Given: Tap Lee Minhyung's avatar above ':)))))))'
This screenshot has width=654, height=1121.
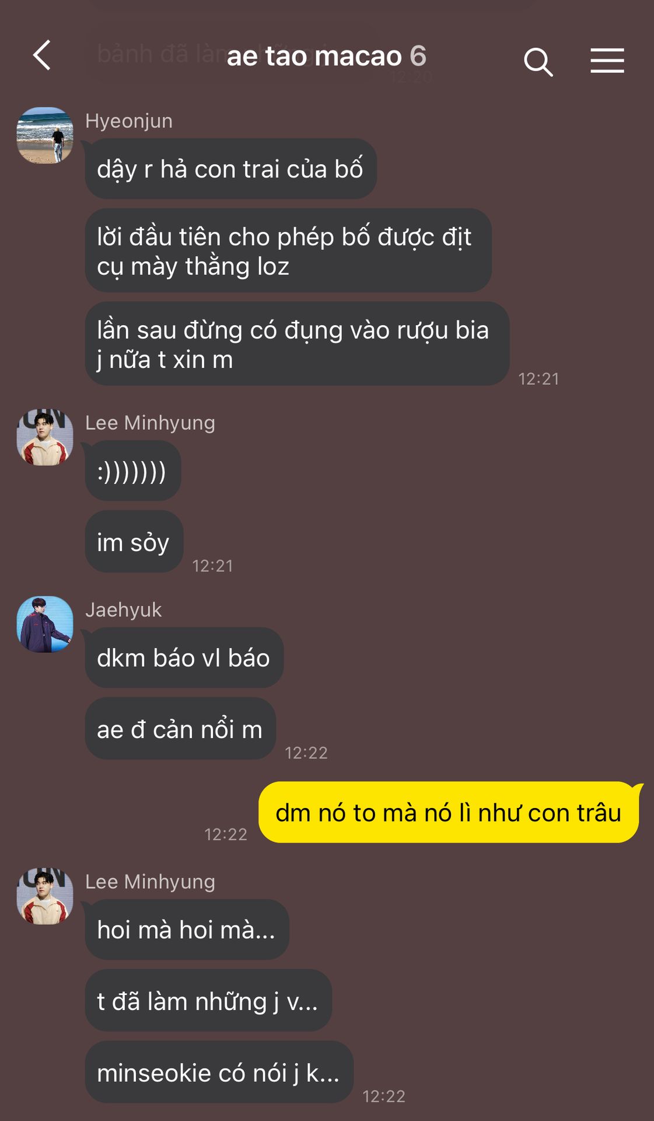Looking at the screenshot, I should click(x=45, y=437).
